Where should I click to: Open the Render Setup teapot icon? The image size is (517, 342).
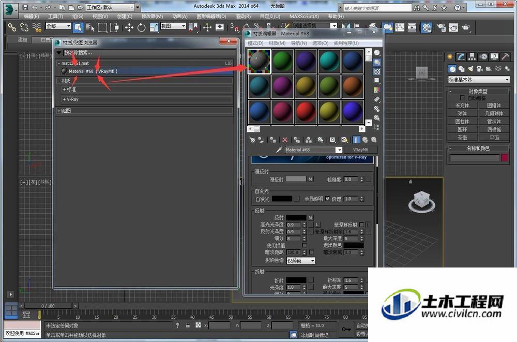pyautogui.click(x=441, y=27)
